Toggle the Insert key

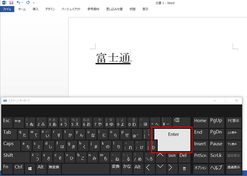click(201, 146)
